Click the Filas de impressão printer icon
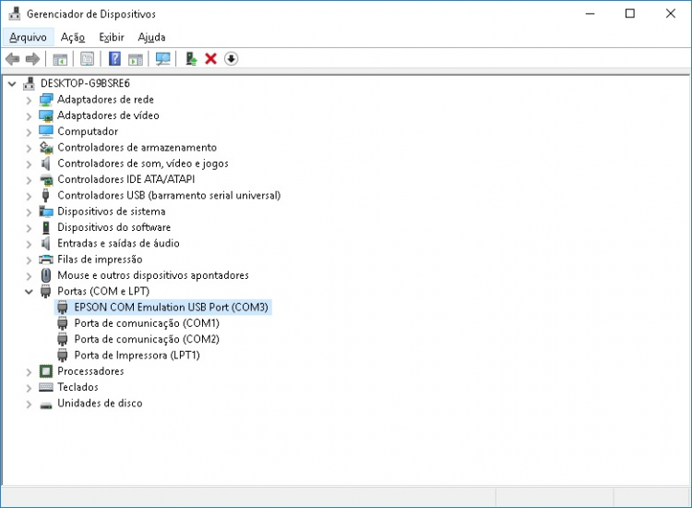The height and width of the screenshot is (508, 692). (x=46, y=260)
